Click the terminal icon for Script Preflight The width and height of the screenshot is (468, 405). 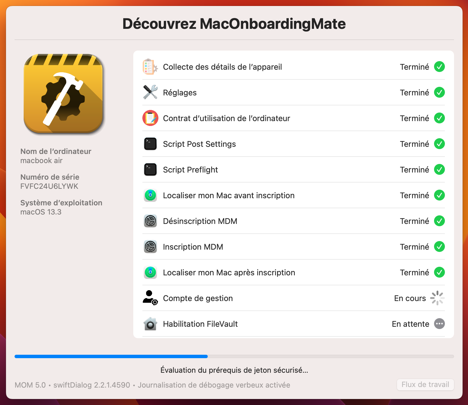[150, 170]
